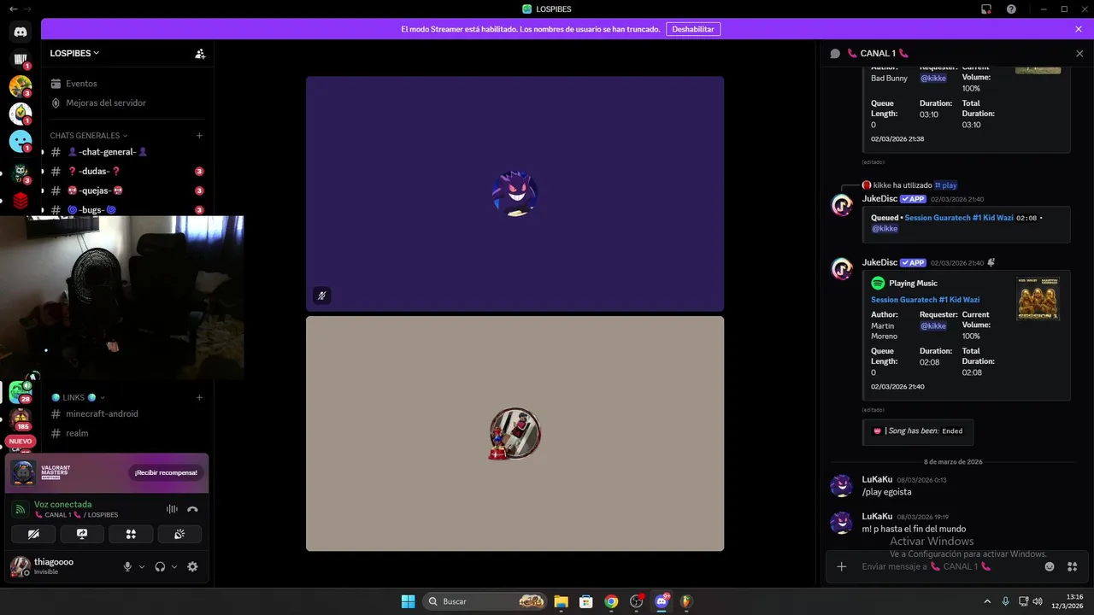This screenshot has height=615, width=1094.
Task: Click plus attachment icon in message box
Action: (x=841, y=566)
